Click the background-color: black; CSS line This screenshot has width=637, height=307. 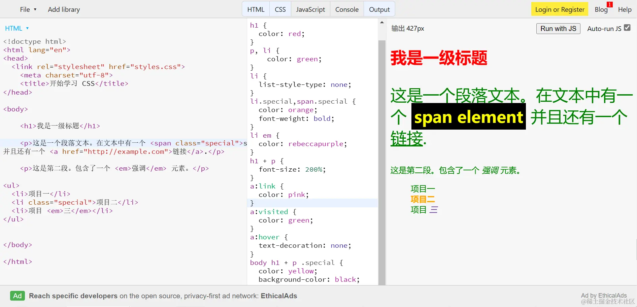coord(309,279)
